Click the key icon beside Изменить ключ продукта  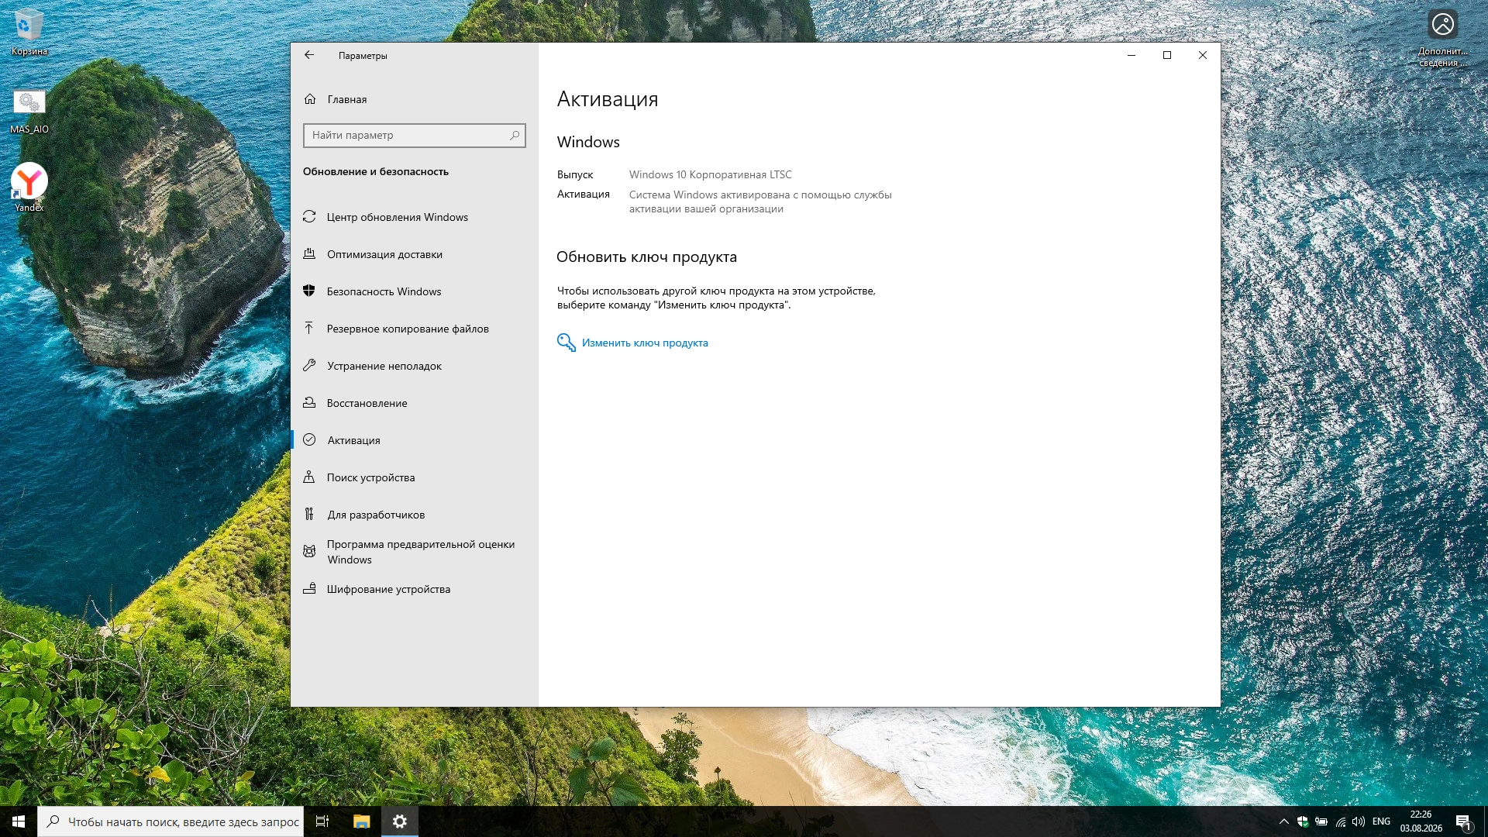pyautogui.click(x=567, y=343)
